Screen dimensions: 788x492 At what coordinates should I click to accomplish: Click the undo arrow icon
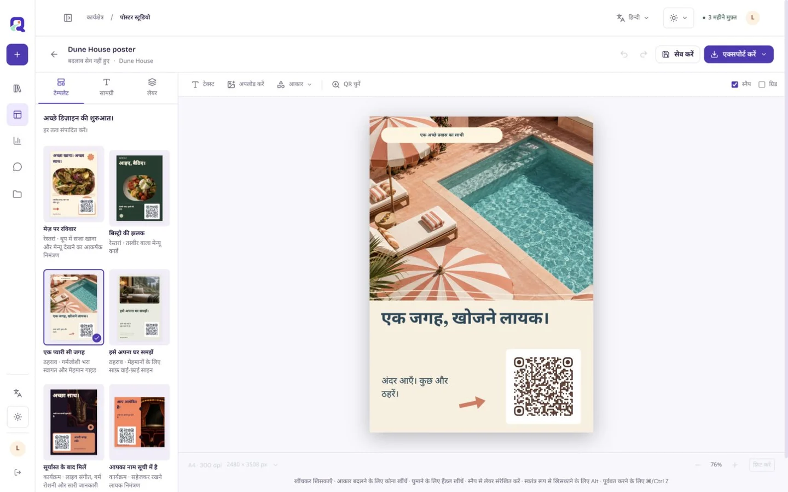pos(624,54)
